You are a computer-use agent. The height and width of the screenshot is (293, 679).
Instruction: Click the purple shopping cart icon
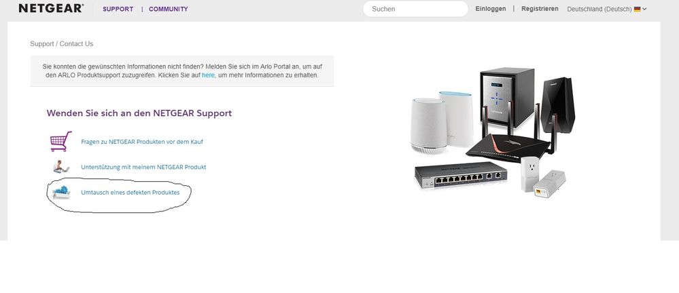[60, 141]
